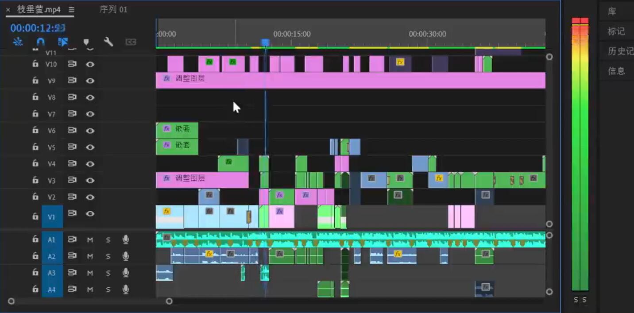Toggle sync lock on track A4

coord(72,289)
